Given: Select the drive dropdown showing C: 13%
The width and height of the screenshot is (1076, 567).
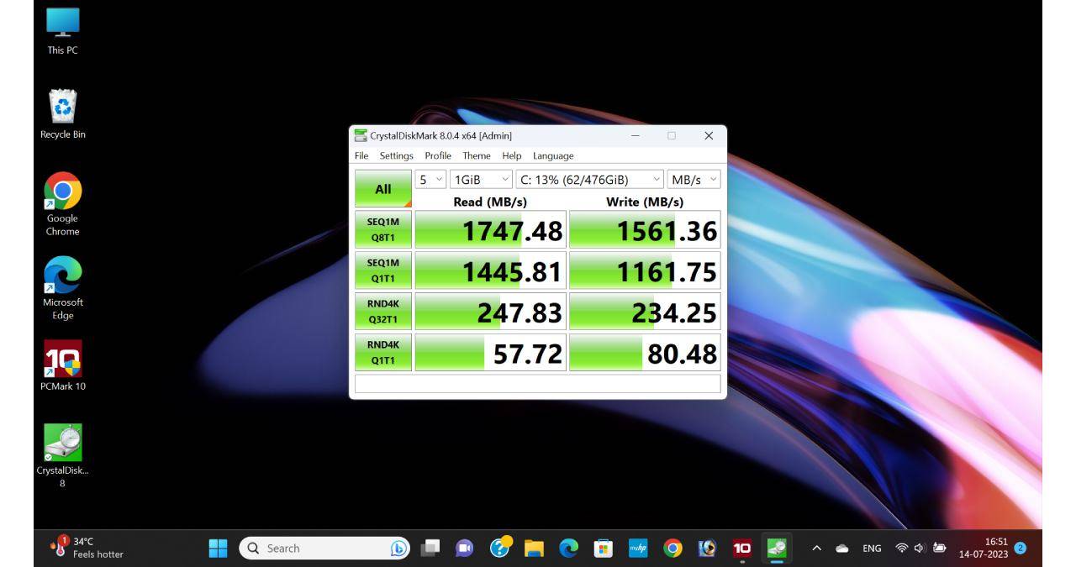Looking at the screenshot, I should click(x=590, y=180).
